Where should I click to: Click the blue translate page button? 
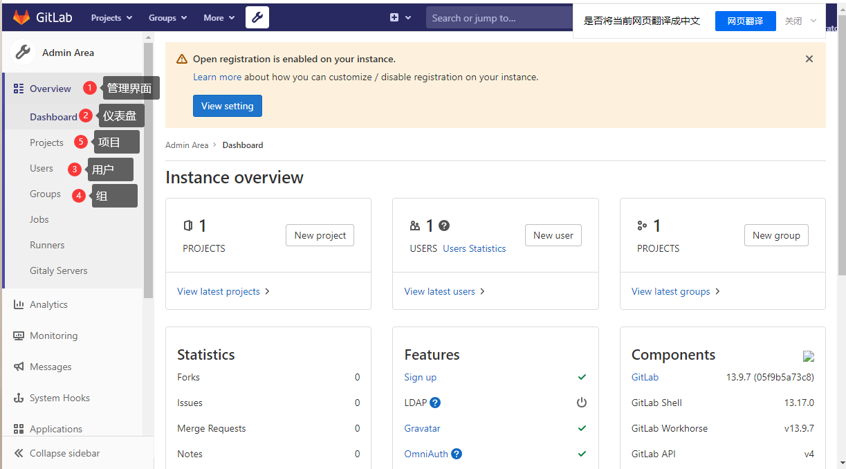tap(745, 21)
